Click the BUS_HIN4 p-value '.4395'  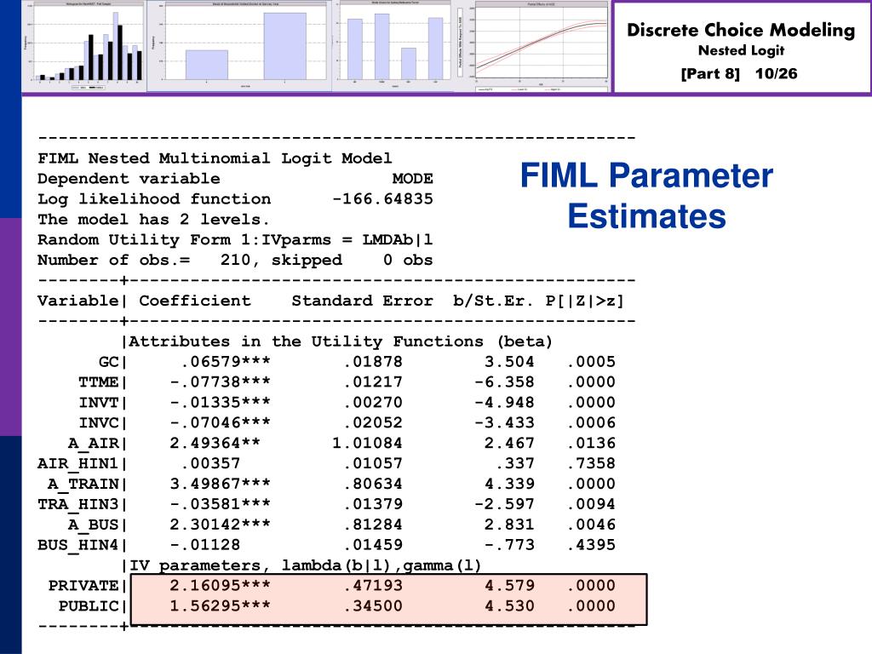point(591,545)
